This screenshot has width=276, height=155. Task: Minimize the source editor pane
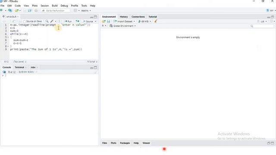click(x=91, y=17)
